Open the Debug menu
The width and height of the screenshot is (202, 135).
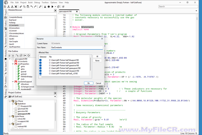click(x=37, y=3)
